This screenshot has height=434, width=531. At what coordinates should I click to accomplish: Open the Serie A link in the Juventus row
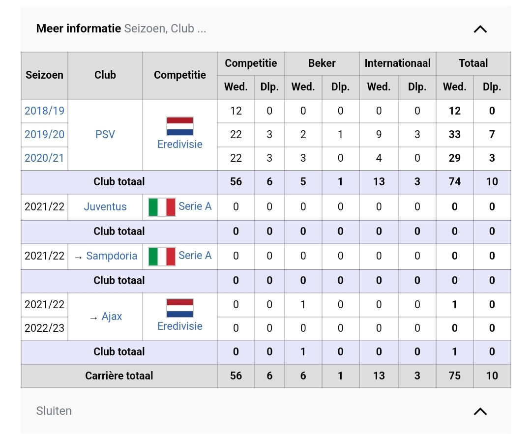point(195,206)
